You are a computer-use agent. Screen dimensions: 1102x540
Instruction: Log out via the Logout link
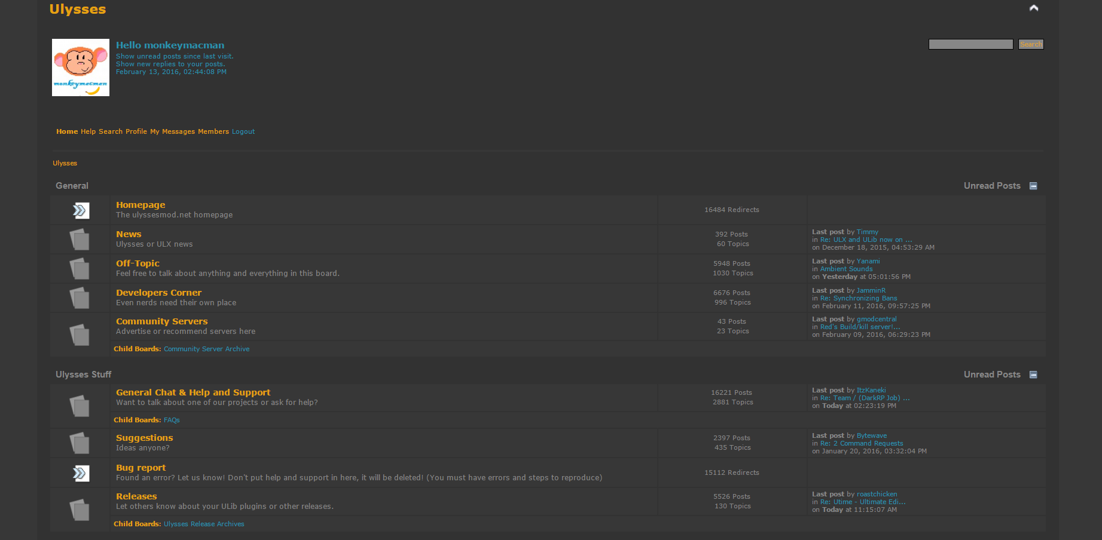click(x=243, y=131)
